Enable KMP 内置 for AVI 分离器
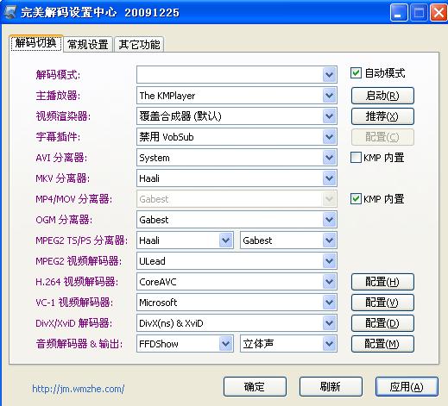Image resolution: width=448 pixels, height=406 pixels. coord(356,158)
